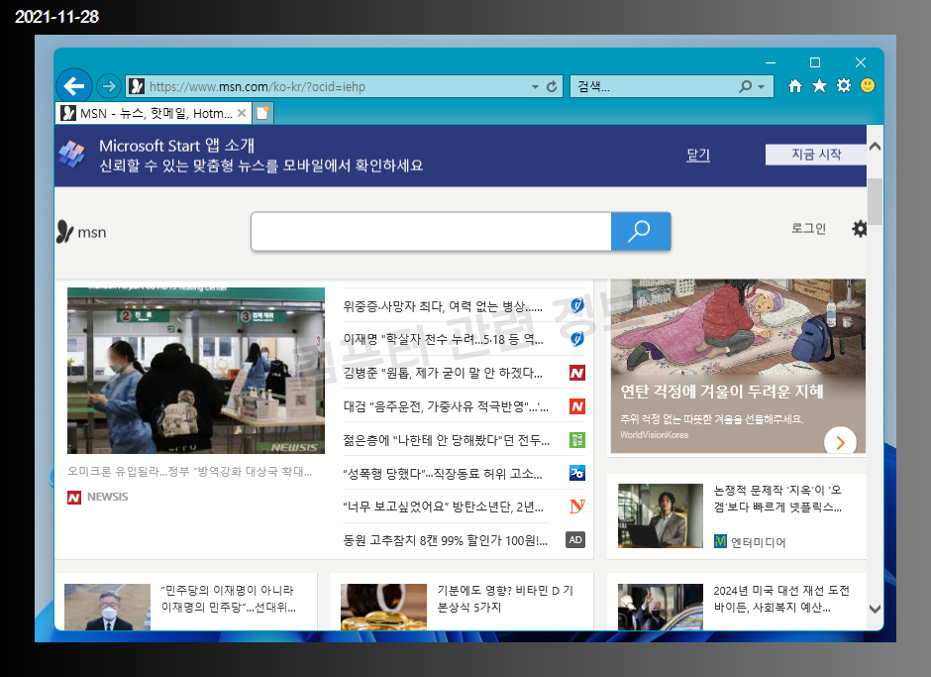Refresh the page with the reload icon
The width and height of the screenshot is (931, 677).
(x=552, y=87)
